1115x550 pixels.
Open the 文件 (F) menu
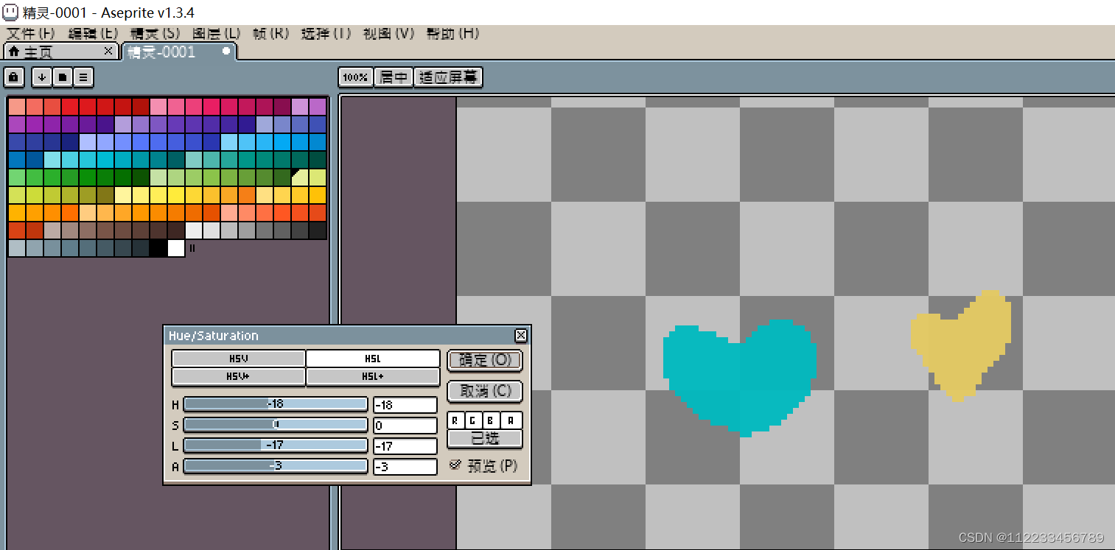click(x=31, y=33)
